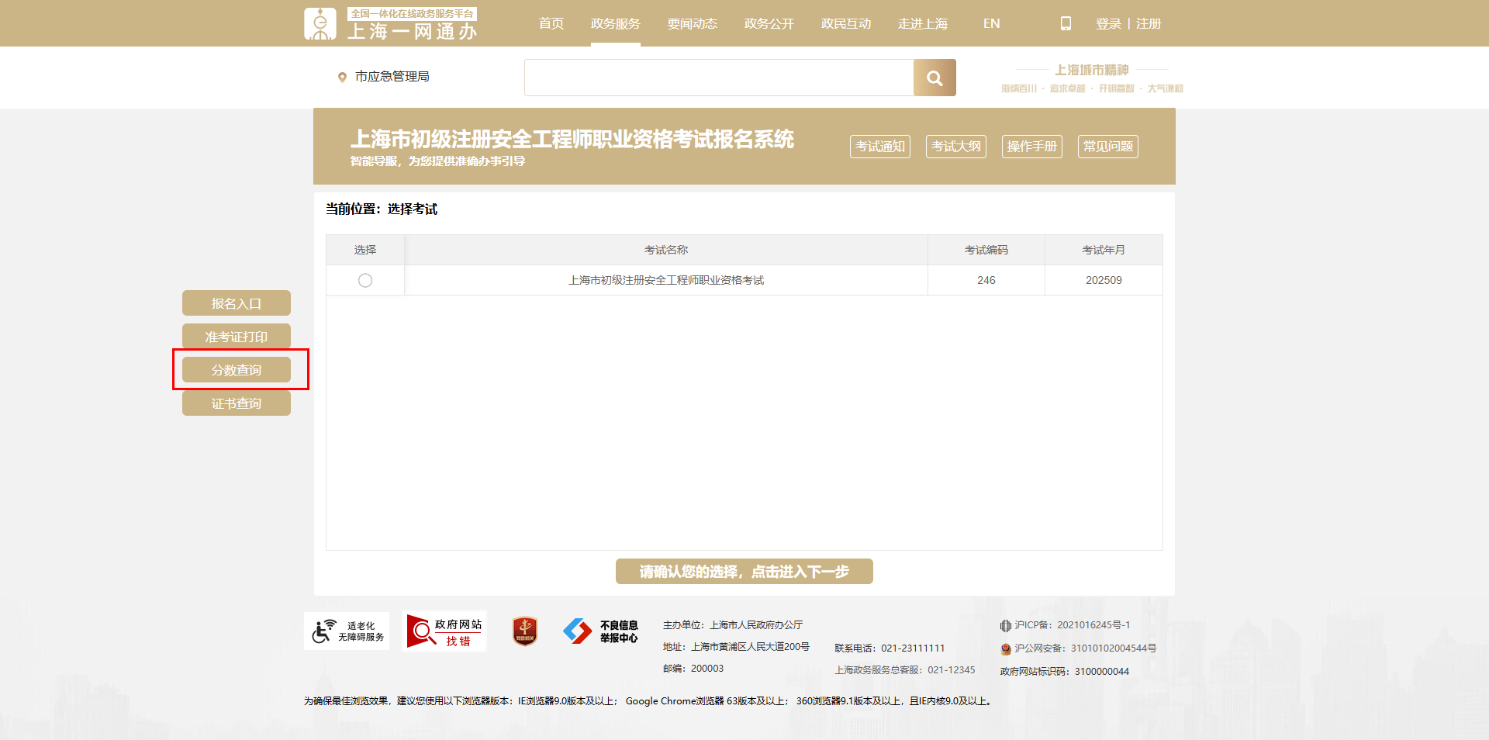Open the 操作手册 link
1489x740 pixels.
[x=1031, y=147]
